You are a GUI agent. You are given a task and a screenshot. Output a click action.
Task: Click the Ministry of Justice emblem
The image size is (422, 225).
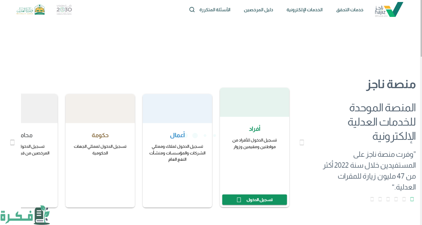[x=31, y=10]
